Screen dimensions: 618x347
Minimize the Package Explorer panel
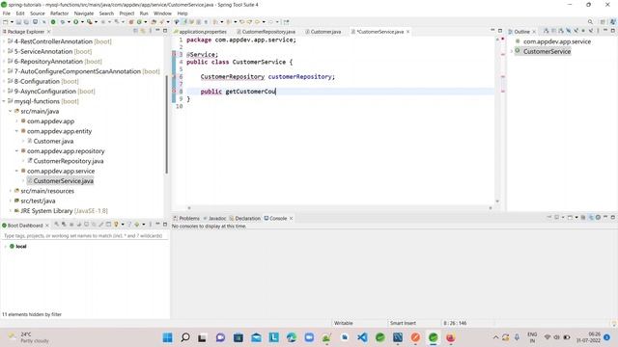pyautogui.click(x=157, y=31)
